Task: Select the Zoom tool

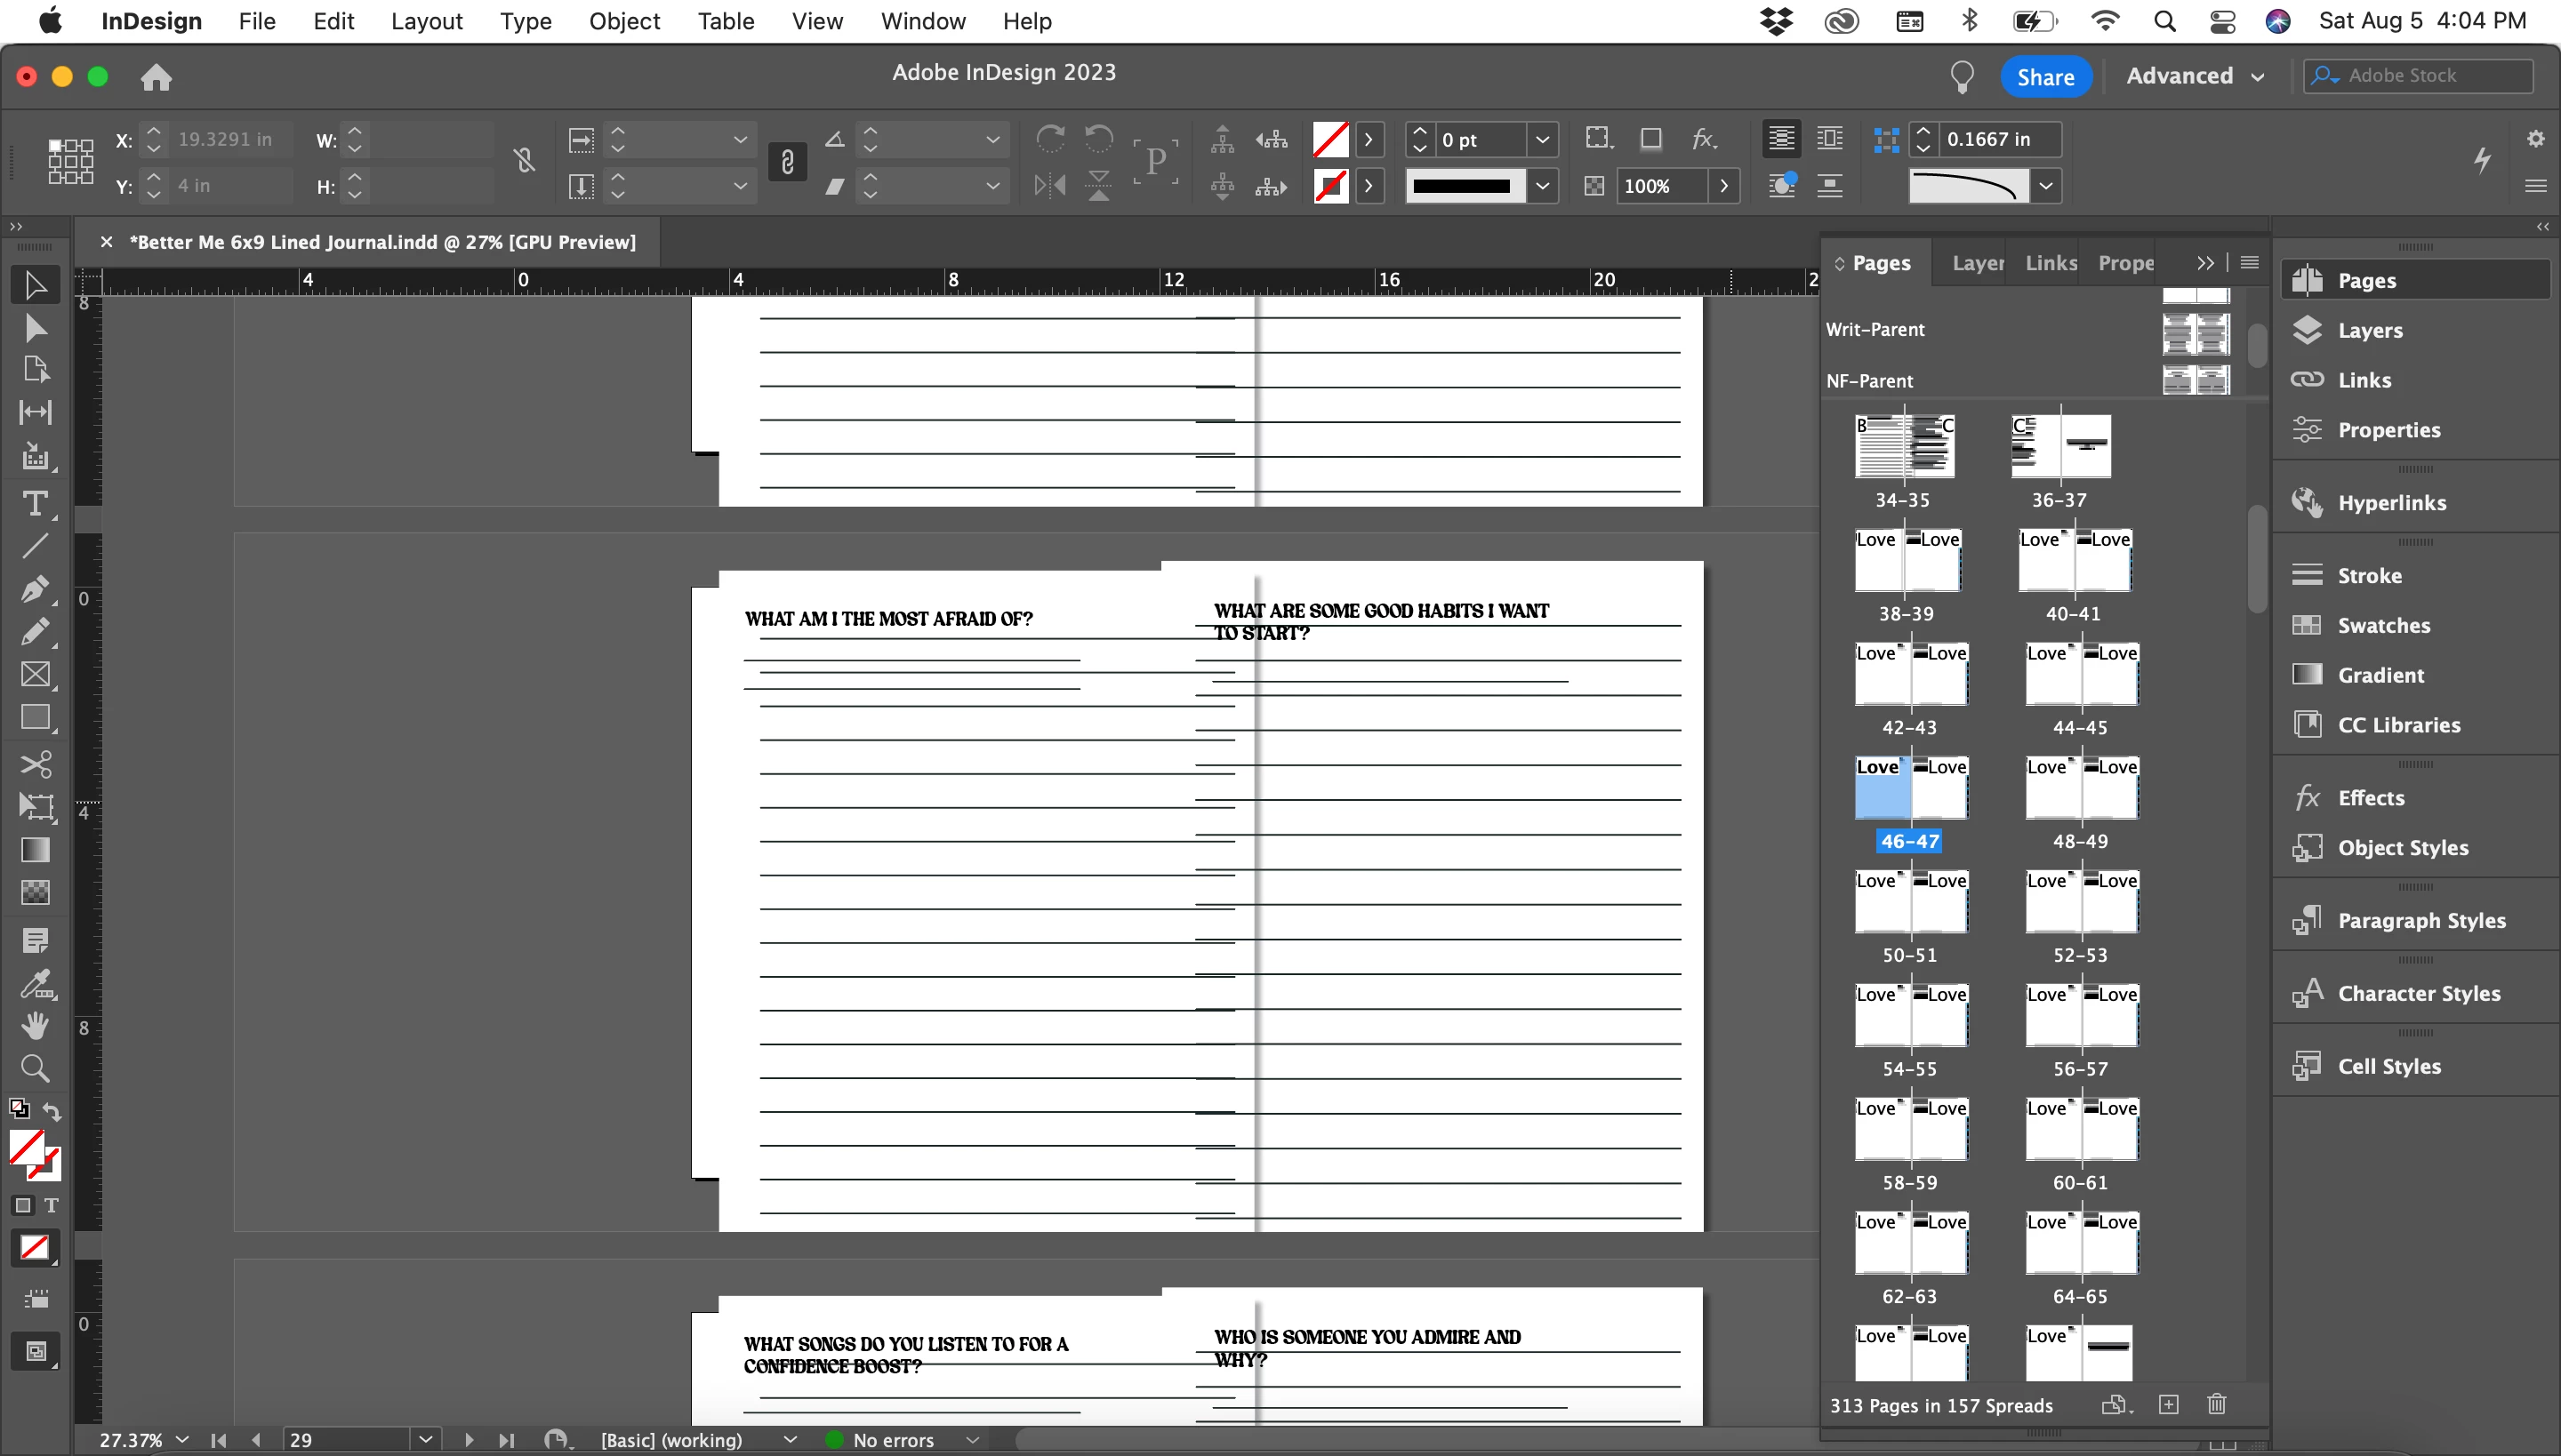Action: point(35,1069)
